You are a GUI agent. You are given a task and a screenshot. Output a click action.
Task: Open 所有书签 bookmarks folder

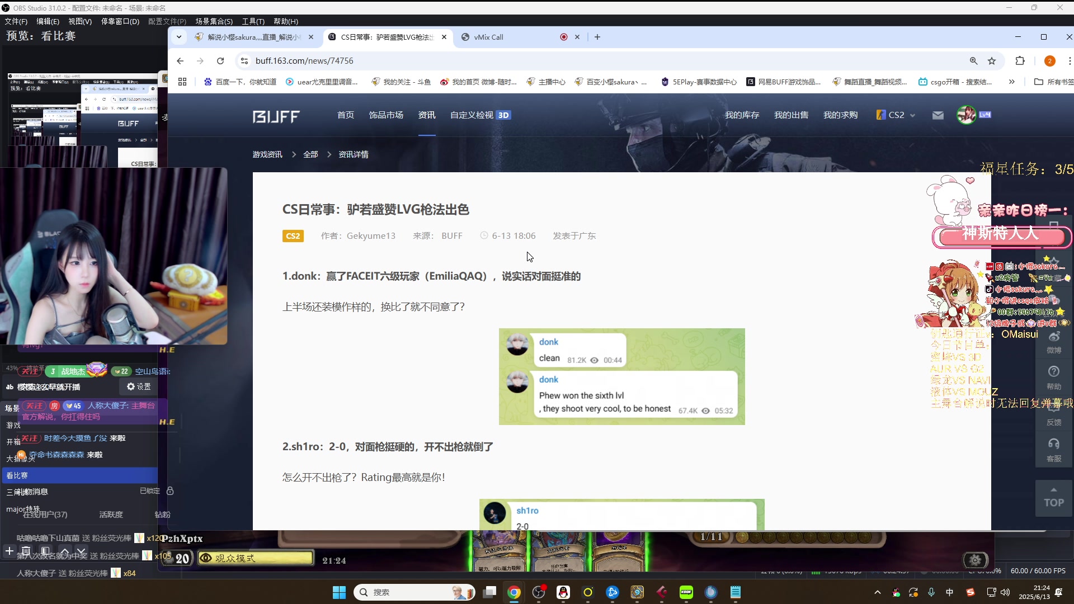click(1054, 82)
